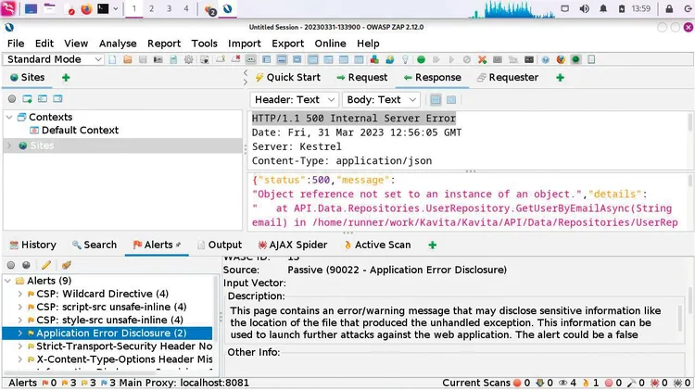Click the report document icon at toolbar end
The width and height of the screenshot is (695, 390).
(x=591, y=59)
